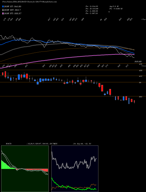
Task: Click the previous low value starting 'L:'
Action: [x=94, y=11]
